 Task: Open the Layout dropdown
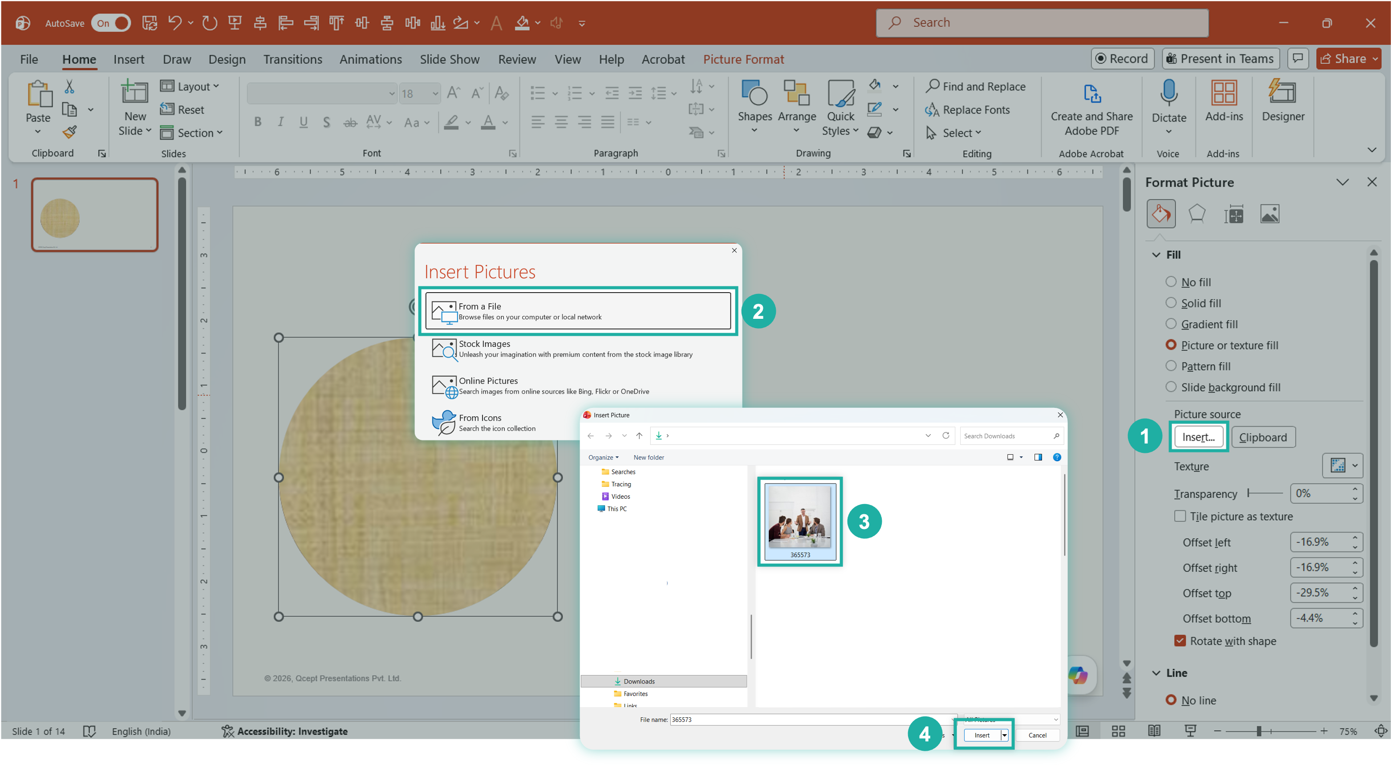click(x=190, y=86)
